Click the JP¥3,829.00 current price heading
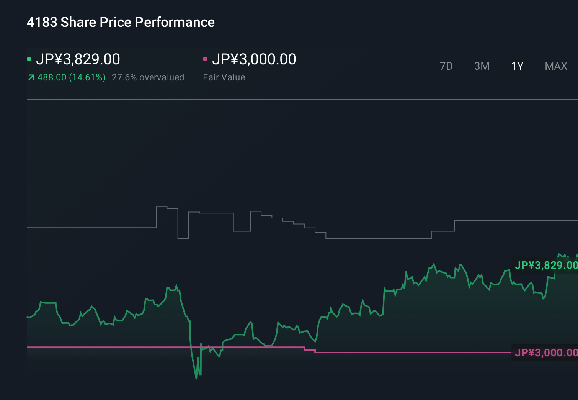 tap(78, 59)
